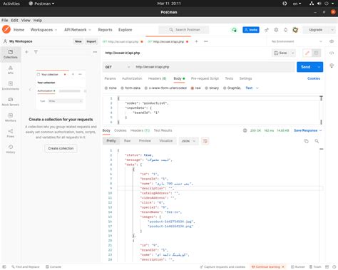The image size is (338, 270).
Task: Switch to the response Raw view
Action: coord(127,141)
